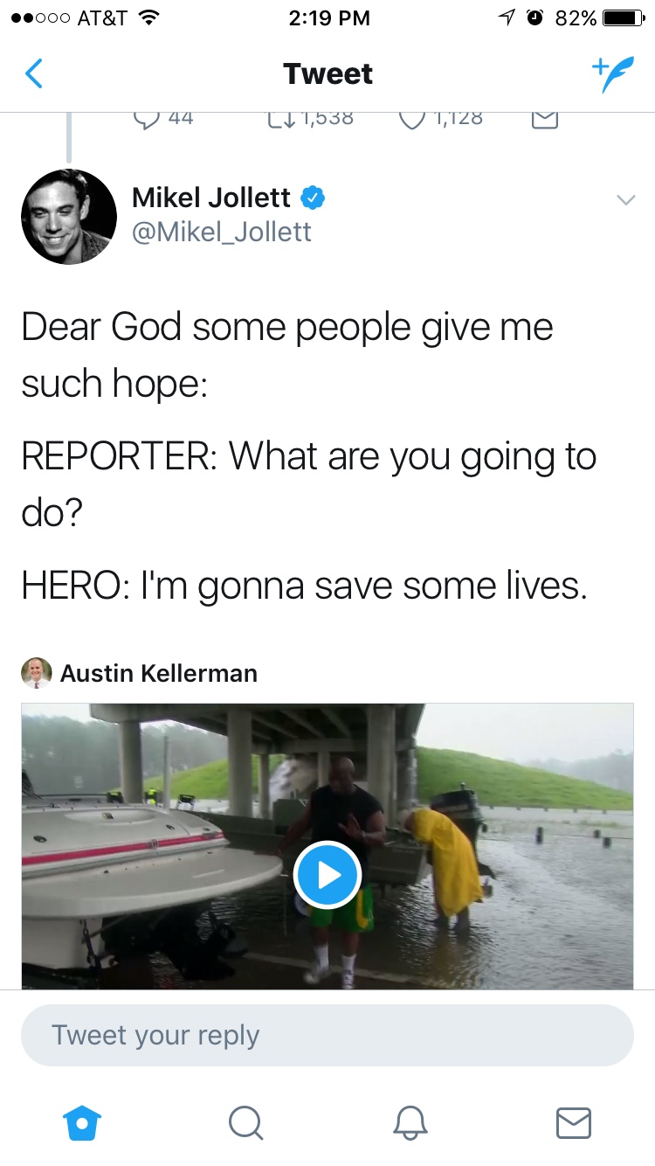Open the Mikel Jollett display name
The width and height of the screenshot is (655, 1166).
point(210,198)
